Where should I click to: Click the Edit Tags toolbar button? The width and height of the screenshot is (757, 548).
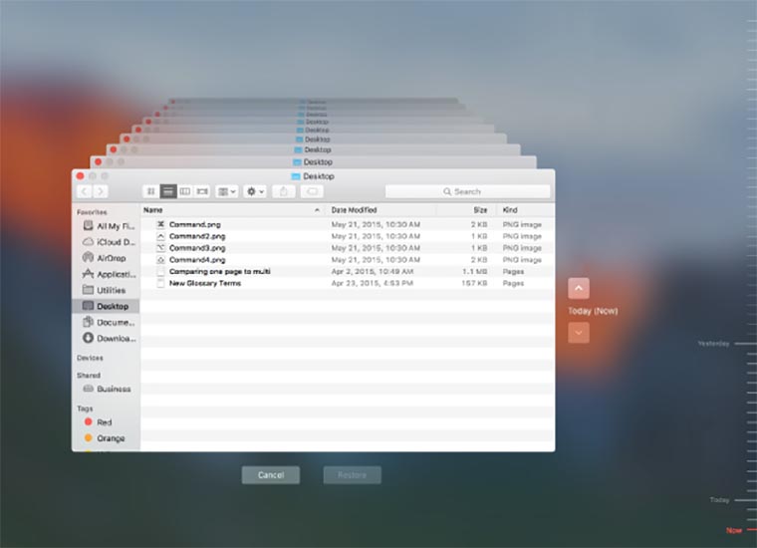(x=312, y=191)
